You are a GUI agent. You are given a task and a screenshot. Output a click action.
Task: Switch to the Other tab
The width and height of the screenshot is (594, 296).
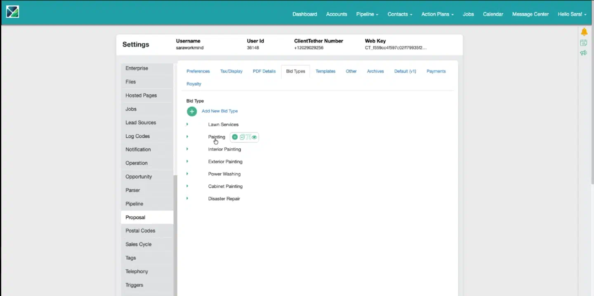pos(351,71)
